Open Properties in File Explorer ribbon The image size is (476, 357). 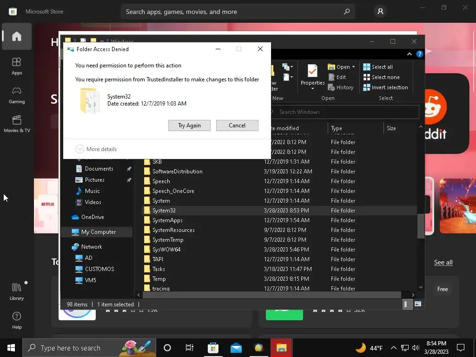tap(312, 77)
